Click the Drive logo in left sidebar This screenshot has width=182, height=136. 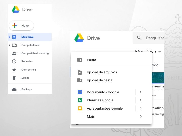point(16,9)
